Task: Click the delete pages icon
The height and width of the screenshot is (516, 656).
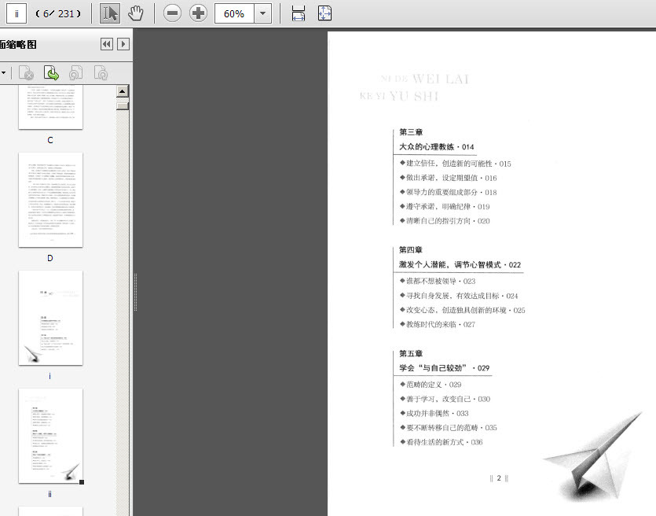Action: [x=26, y=73]
